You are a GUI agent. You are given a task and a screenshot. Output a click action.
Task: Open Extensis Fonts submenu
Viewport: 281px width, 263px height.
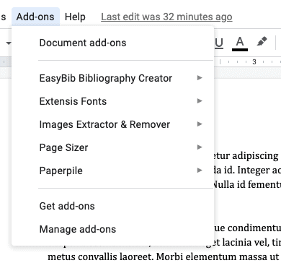(x=113, y=101)
